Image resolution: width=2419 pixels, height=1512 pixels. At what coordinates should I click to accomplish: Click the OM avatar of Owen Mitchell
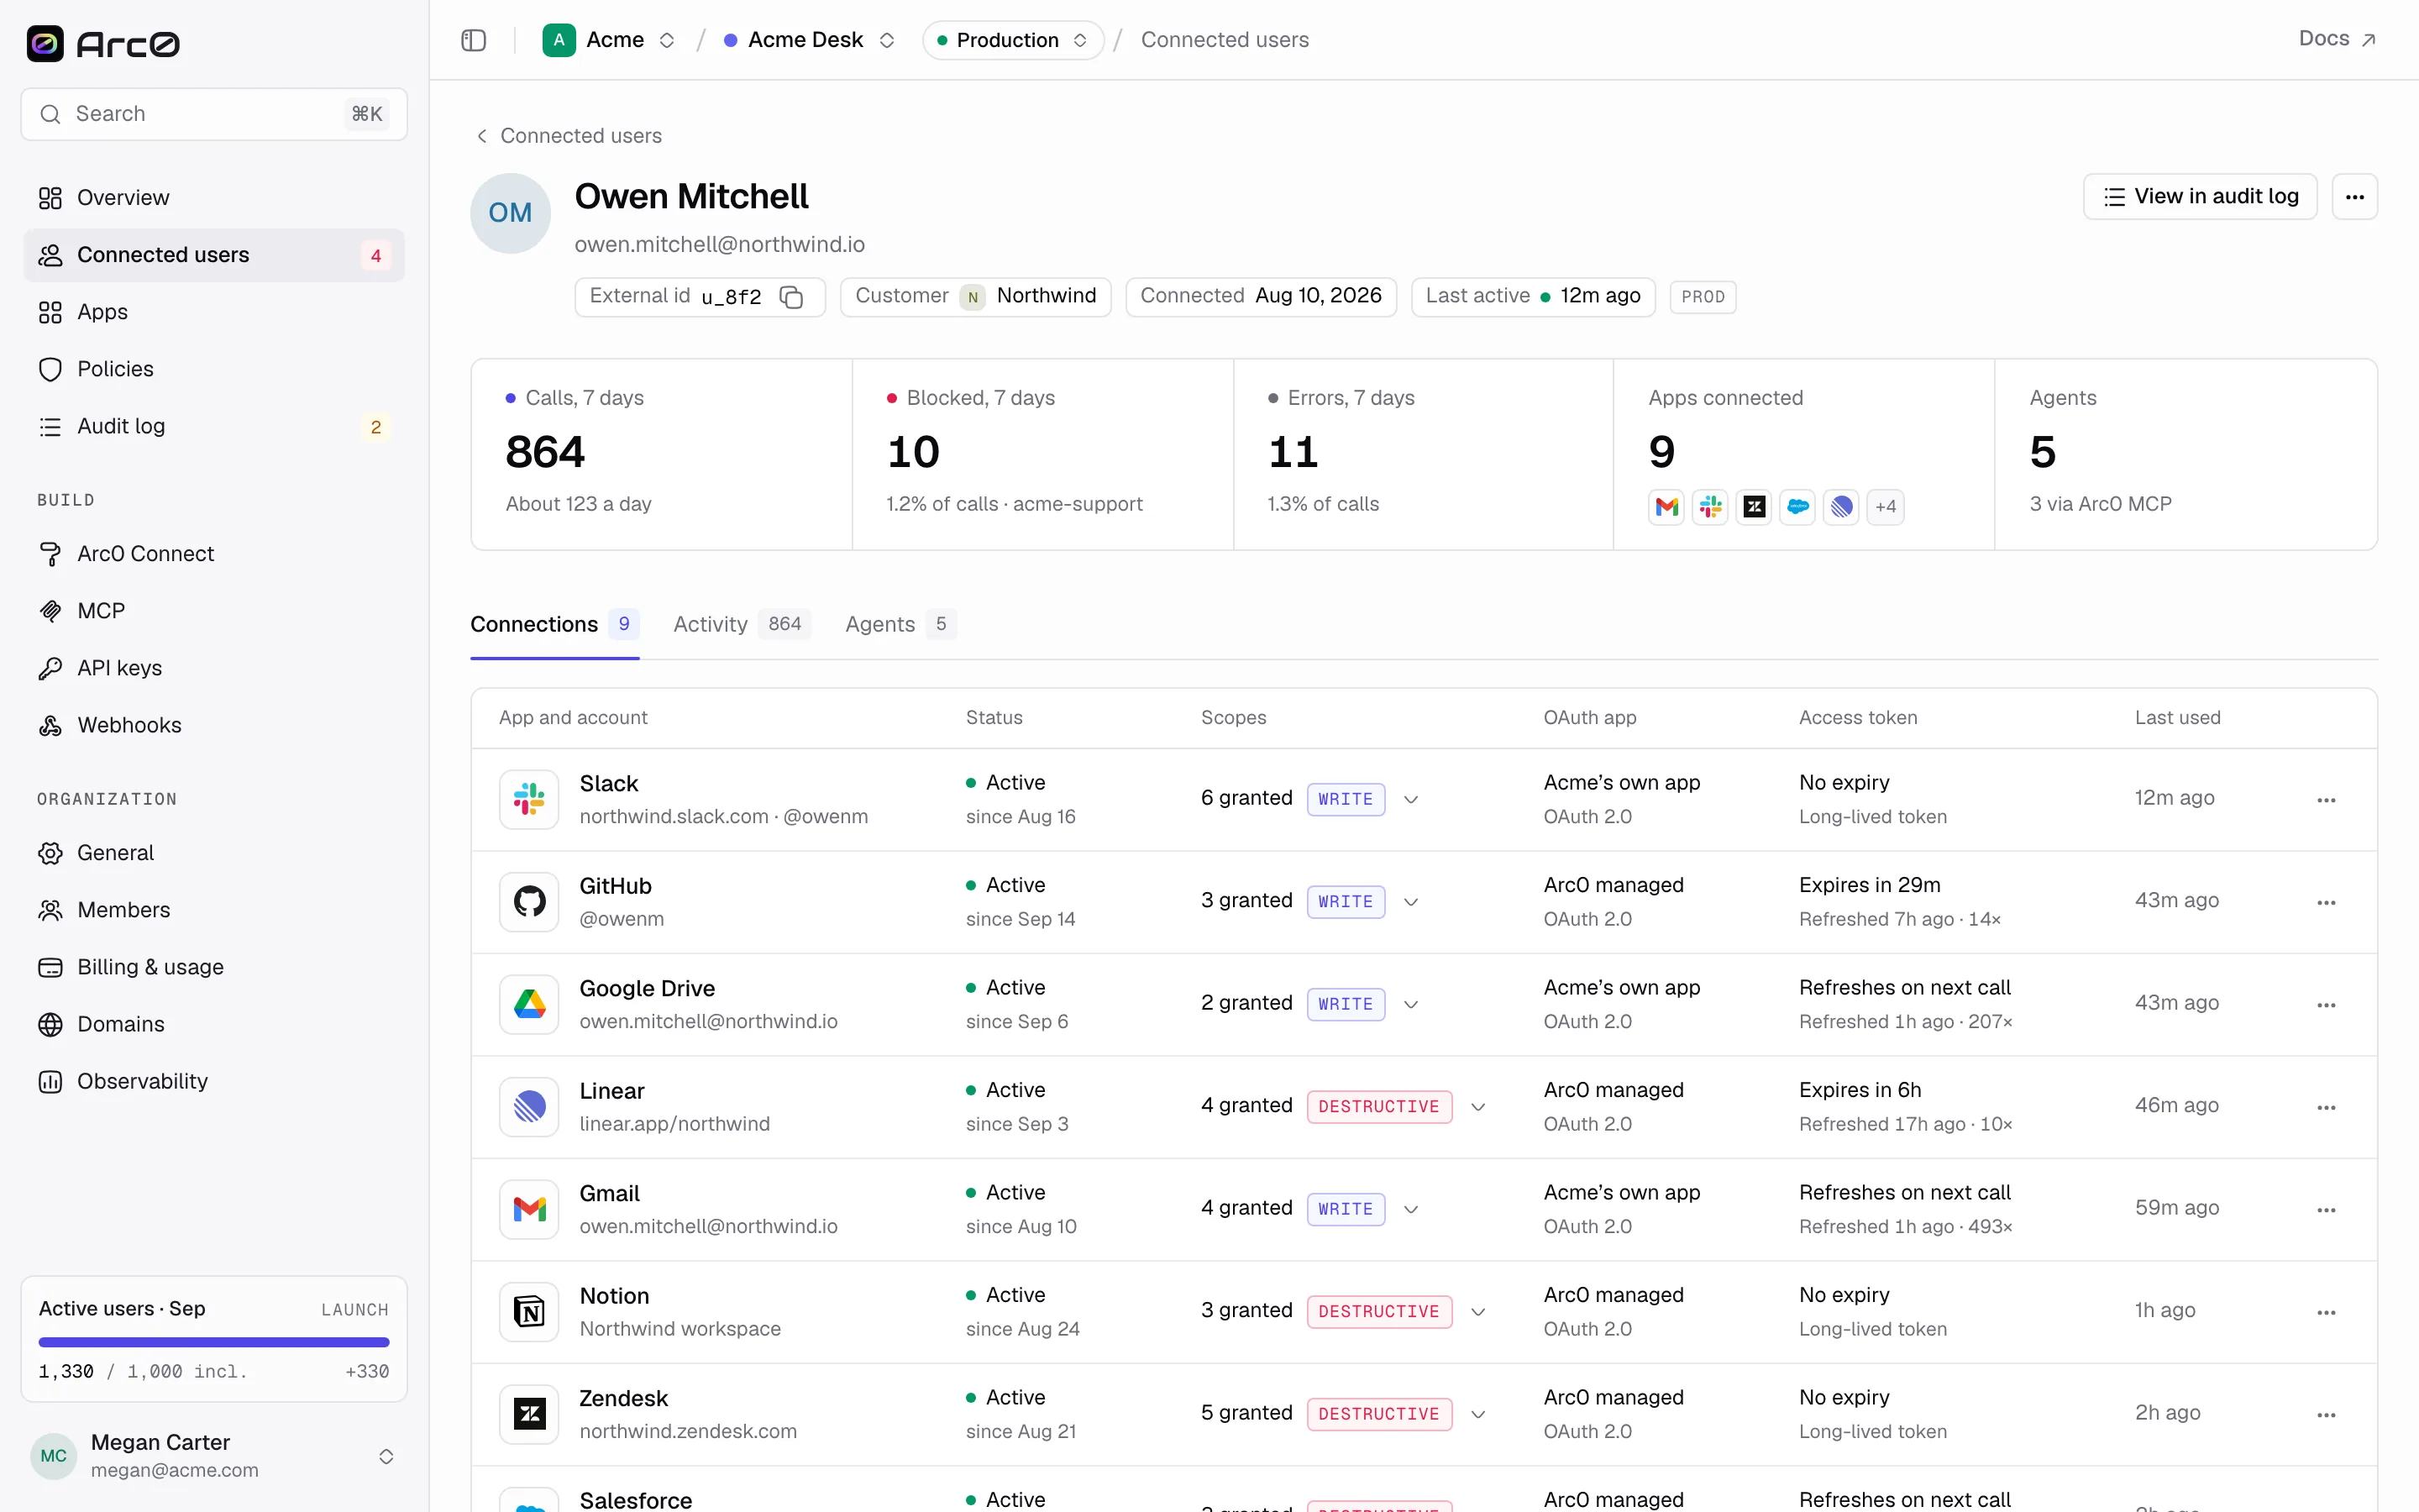click(510, 213)
